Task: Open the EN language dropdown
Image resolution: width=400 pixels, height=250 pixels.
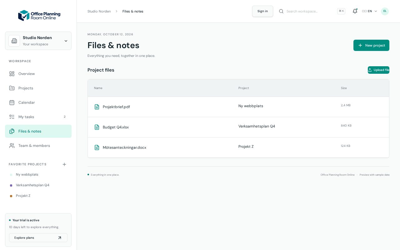Action: click(x=369, y=11)
